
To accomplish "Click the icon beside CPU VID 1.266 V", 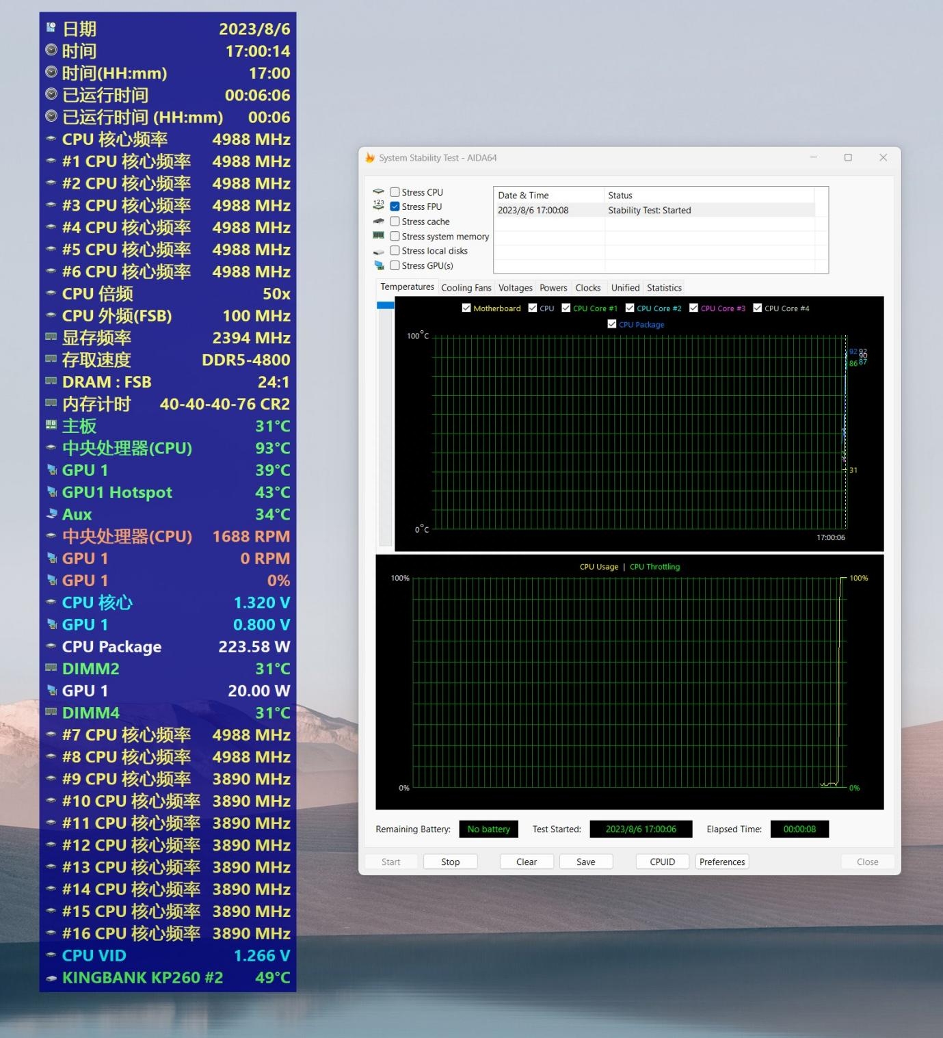I will click(x=51, y=955).
